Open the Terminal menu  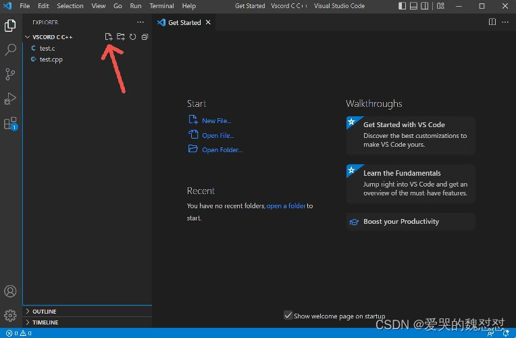(161, 6)
